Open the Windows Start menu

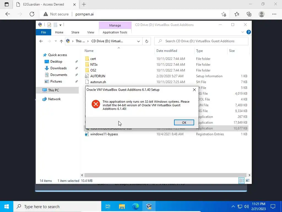pos(7,206)
